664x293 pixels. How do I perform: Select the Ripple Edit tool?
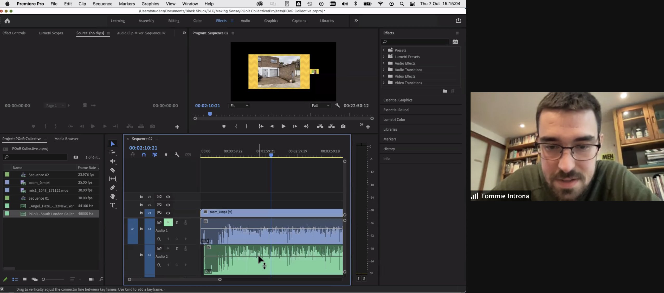112,161
